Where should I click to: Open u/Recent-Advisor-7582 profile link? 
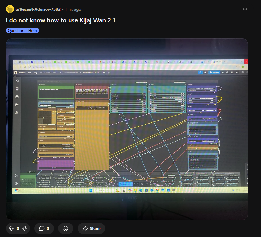point(38,9)
